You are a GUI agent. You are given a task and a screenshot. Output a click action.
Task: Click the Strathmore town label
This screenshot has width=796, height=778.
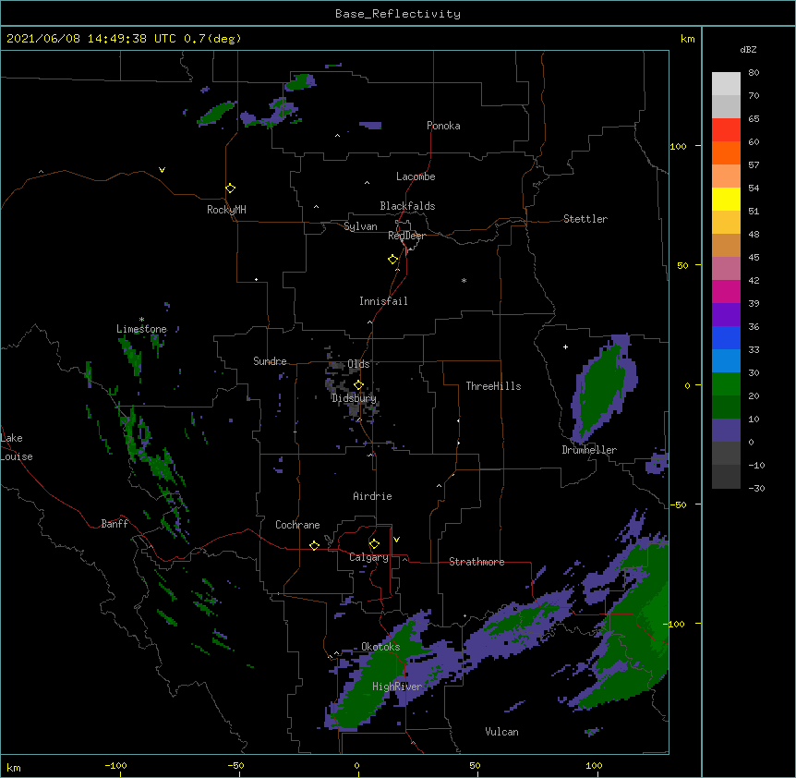(476, 562)
